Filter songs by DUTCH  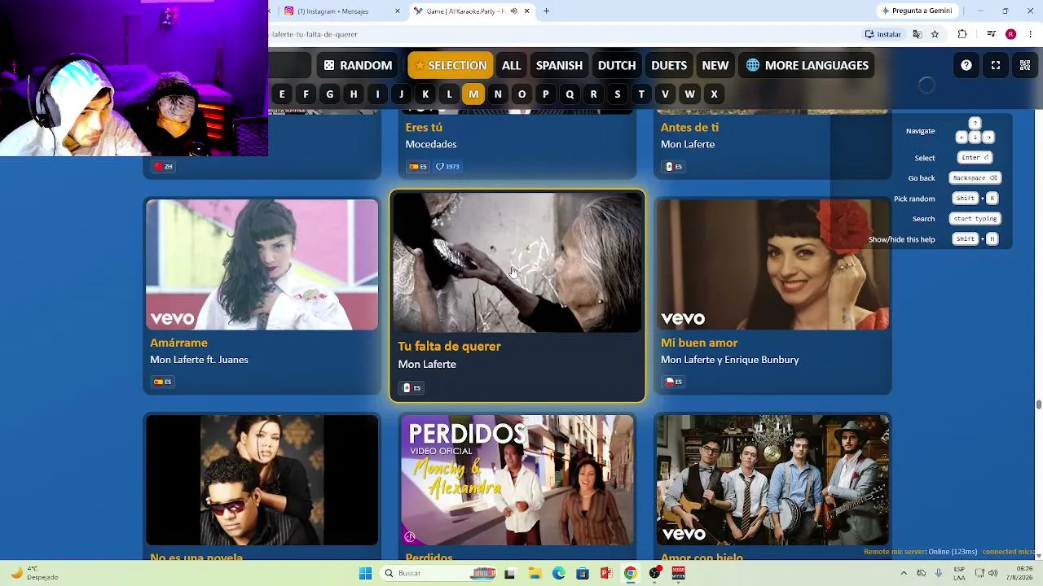pos(617,65)
